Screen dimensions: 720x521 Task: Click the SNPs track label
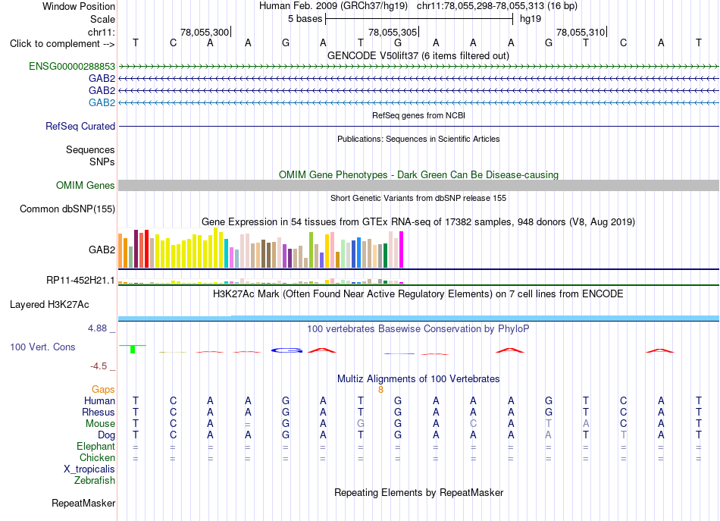[102, 162]
